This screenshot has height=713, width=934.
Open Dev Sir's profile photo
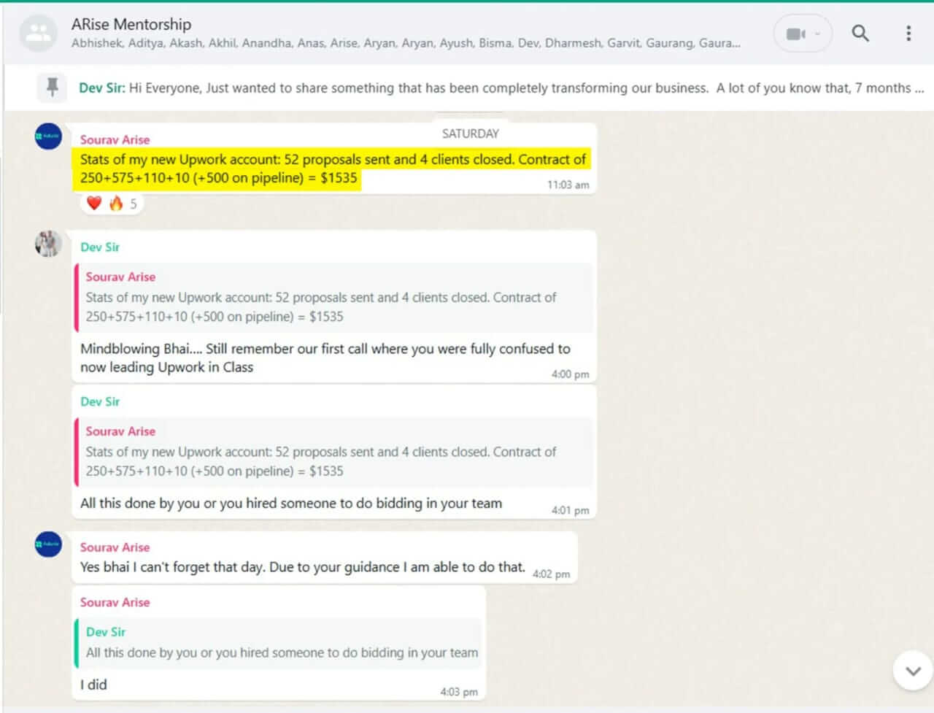click(48, 244)
